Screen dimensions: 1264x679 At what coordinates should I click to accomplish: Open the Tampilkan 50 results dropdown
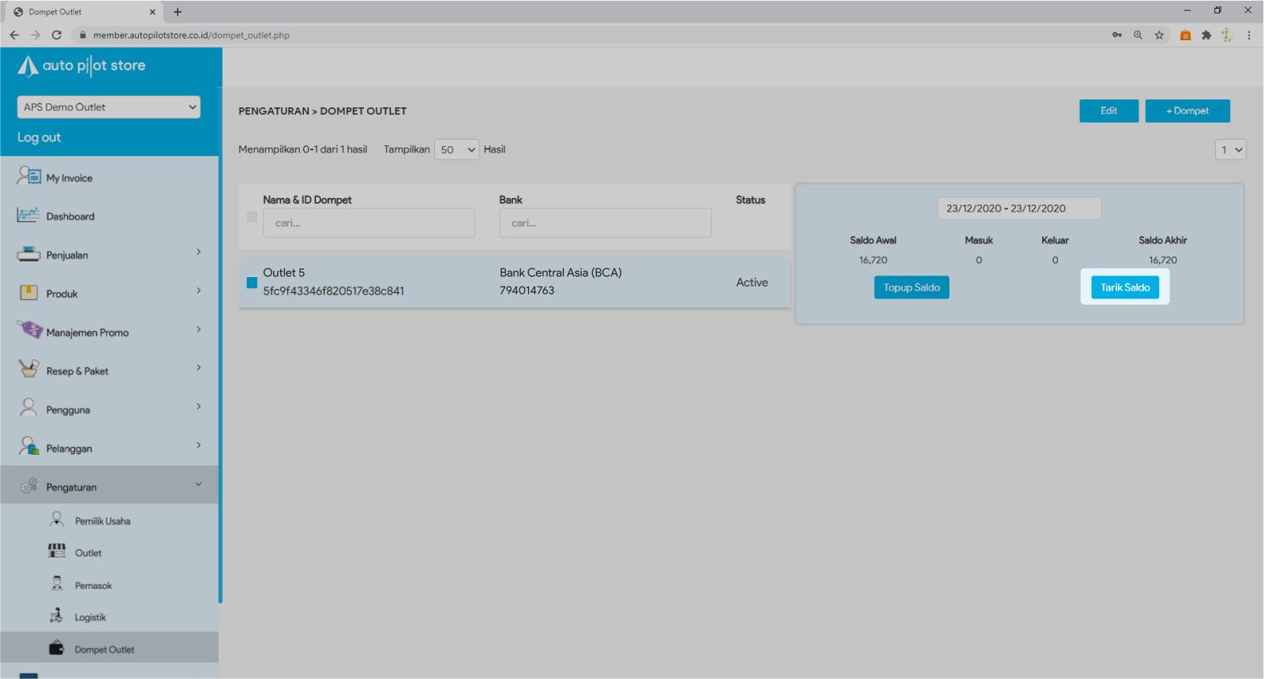456,150
